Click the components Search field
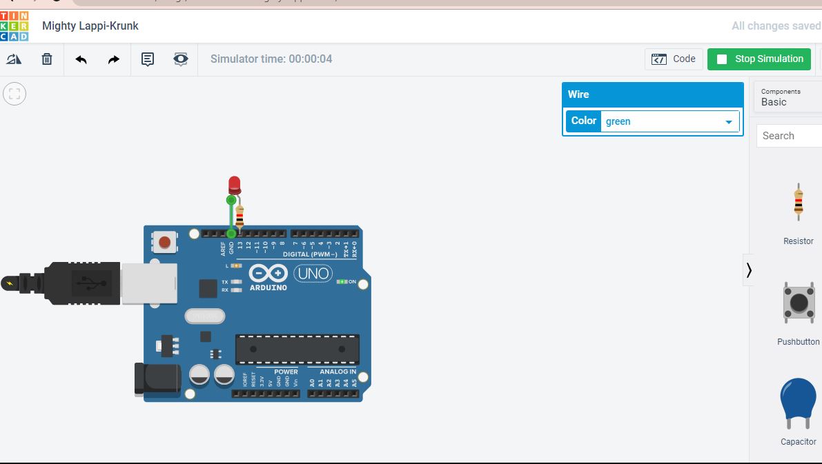822x464 pixels. coord(789,136)
